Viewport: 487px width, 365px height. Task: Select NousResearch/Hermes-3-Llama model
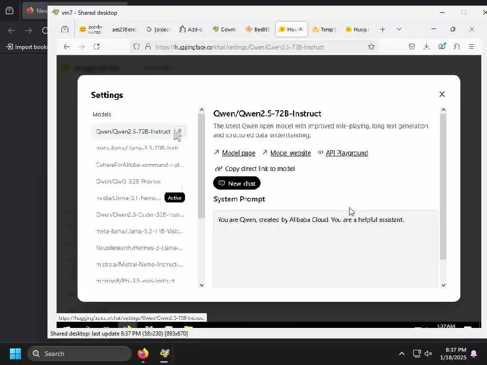[139, 248]
